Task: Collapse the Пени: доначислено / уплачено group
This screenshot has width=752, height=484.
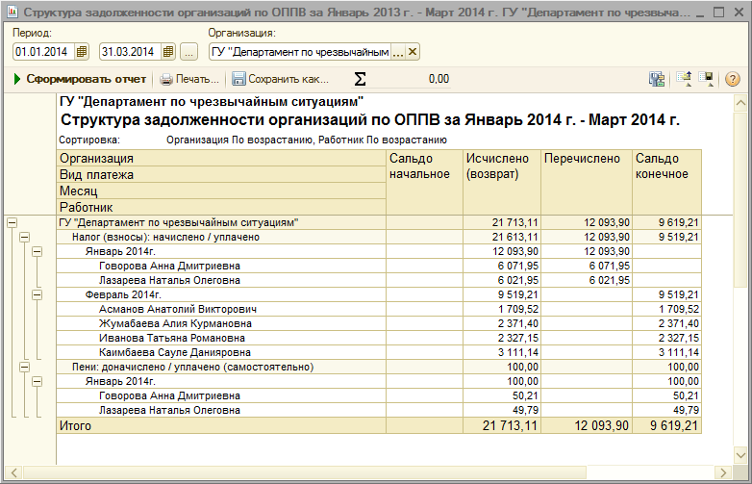Action: click(x=25, y=367)
